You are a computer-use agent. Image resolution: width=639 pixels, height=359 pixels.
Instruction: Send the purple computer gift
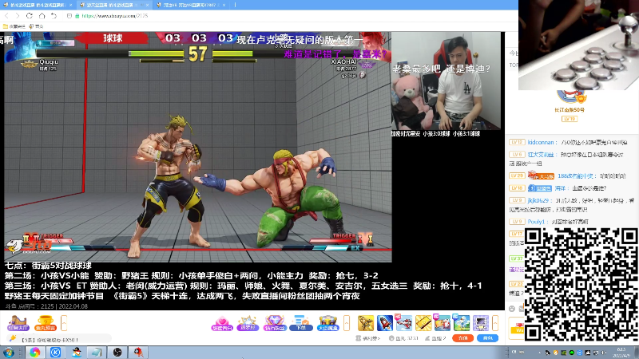point(481,323)
